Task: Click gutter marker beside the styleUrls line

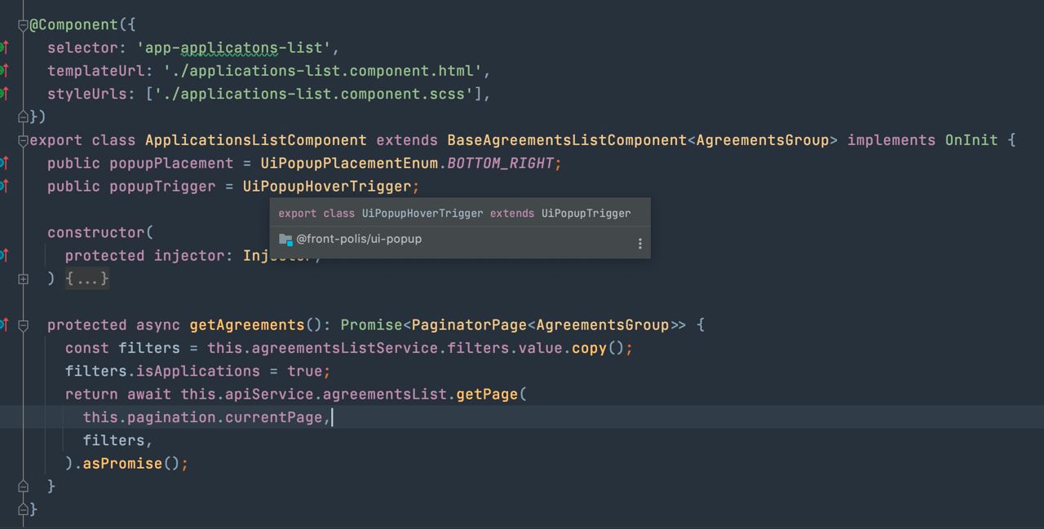Action: 4,94
